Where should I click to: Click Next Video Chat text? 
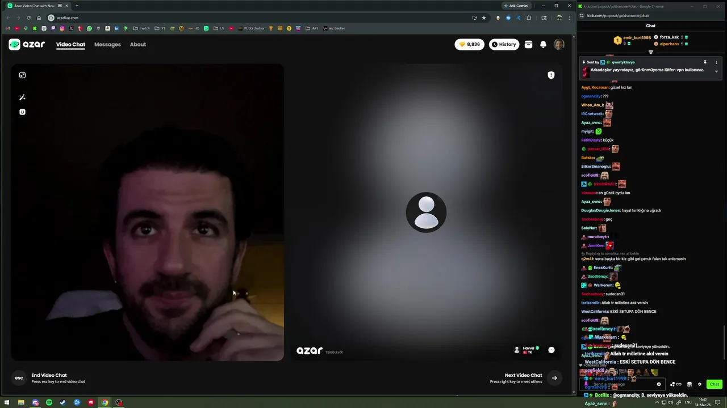[523, 375]
